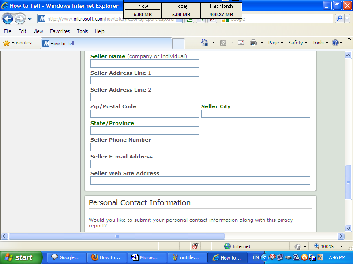The width and height of the screenshot is (353, 264).
Task: Click the vertical scrollbar up arrow
Action: point(348,55)
